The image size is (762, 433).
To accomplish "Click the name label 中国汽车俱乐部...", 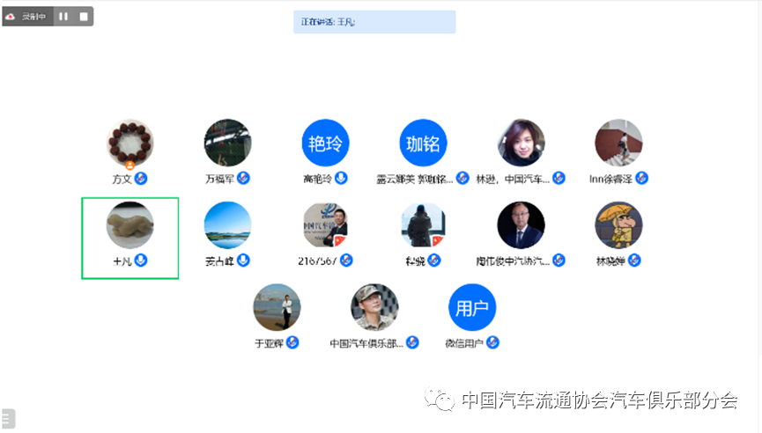I will [366, 343].
